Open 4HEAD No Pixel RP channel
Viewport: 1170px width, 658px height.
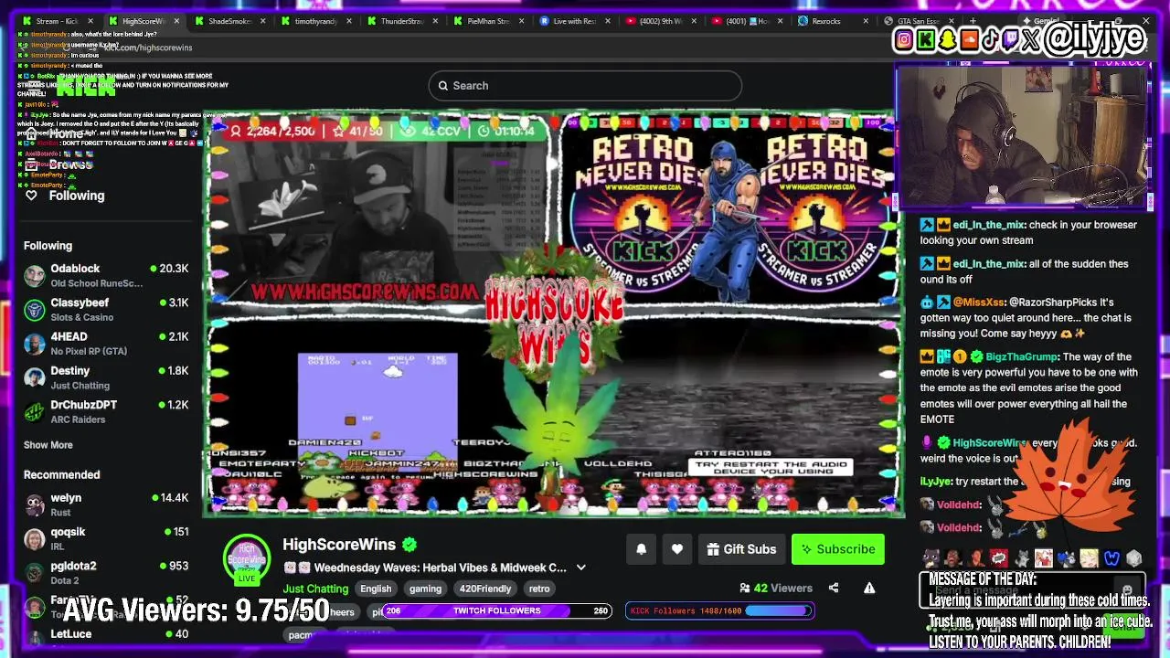[x=106, y=344]
